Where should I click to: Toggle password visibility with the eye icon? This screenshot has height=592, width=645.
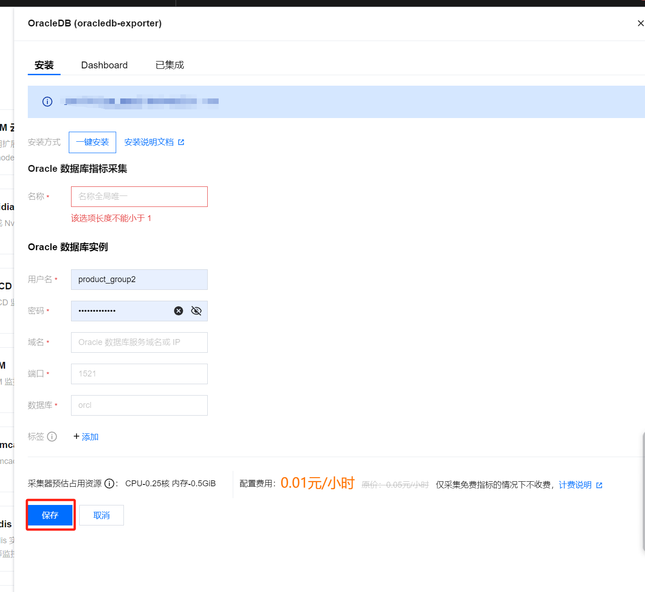[x=196, y=311]
